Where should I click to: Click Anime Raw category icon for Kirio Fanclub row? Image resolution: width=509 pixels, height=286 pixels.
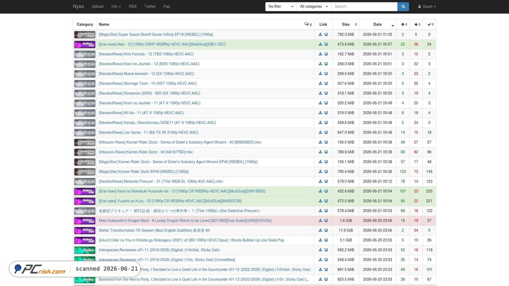[x=85, y=54]
